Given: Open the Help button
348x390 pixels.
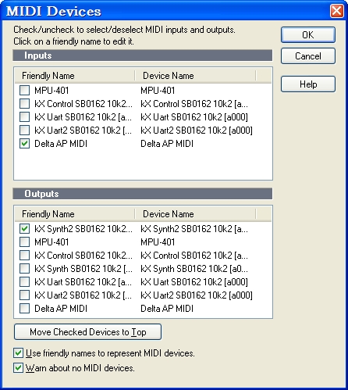Looking at the screenshot, I should pyautogui.click(x=308, y=84).
